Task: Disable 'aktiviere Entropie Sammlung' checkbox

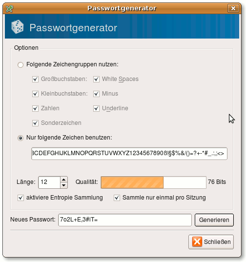Action: pyautogui.click(x=20, y=198)
